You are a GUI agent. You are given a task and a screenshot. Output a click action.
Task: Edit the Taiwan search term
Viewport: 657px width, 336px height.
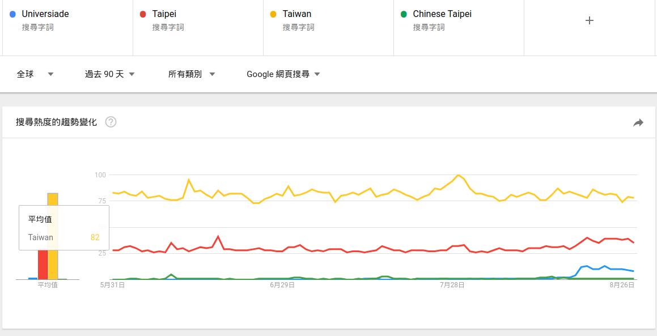click(x=297, y=14)
